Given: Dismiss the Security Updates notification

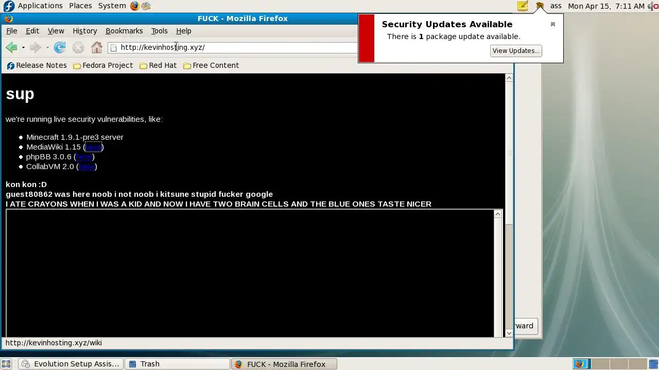Looking at the screenshot, I should (553, 24).
